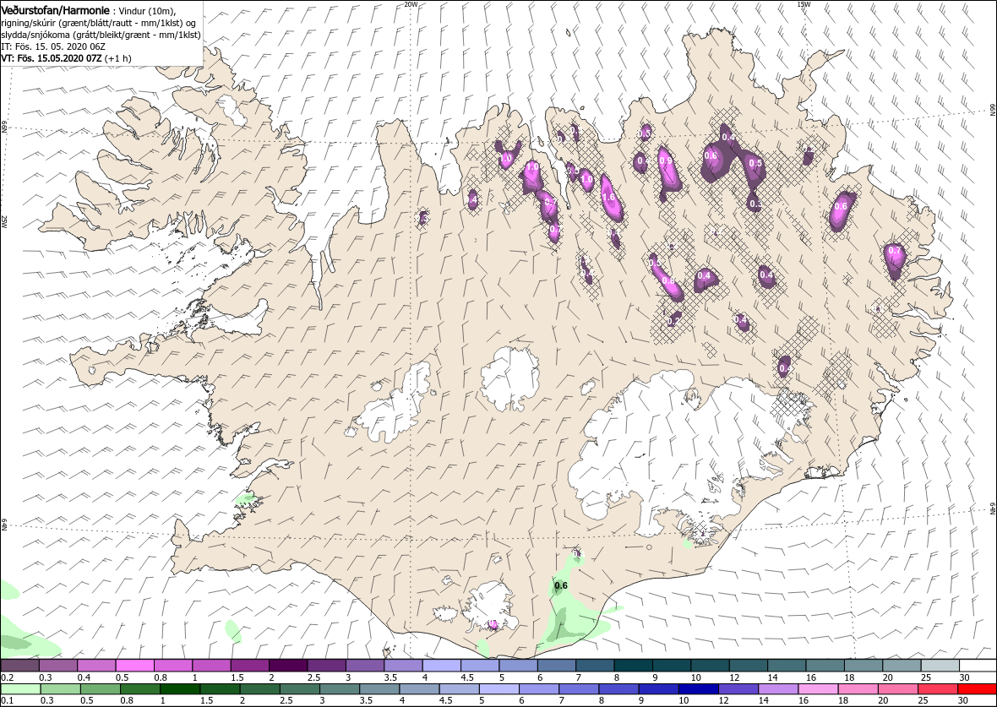
Task: Pick top-row legend swatch between 18 and 20
Action: pyautogui.click(x=864, y=665)
